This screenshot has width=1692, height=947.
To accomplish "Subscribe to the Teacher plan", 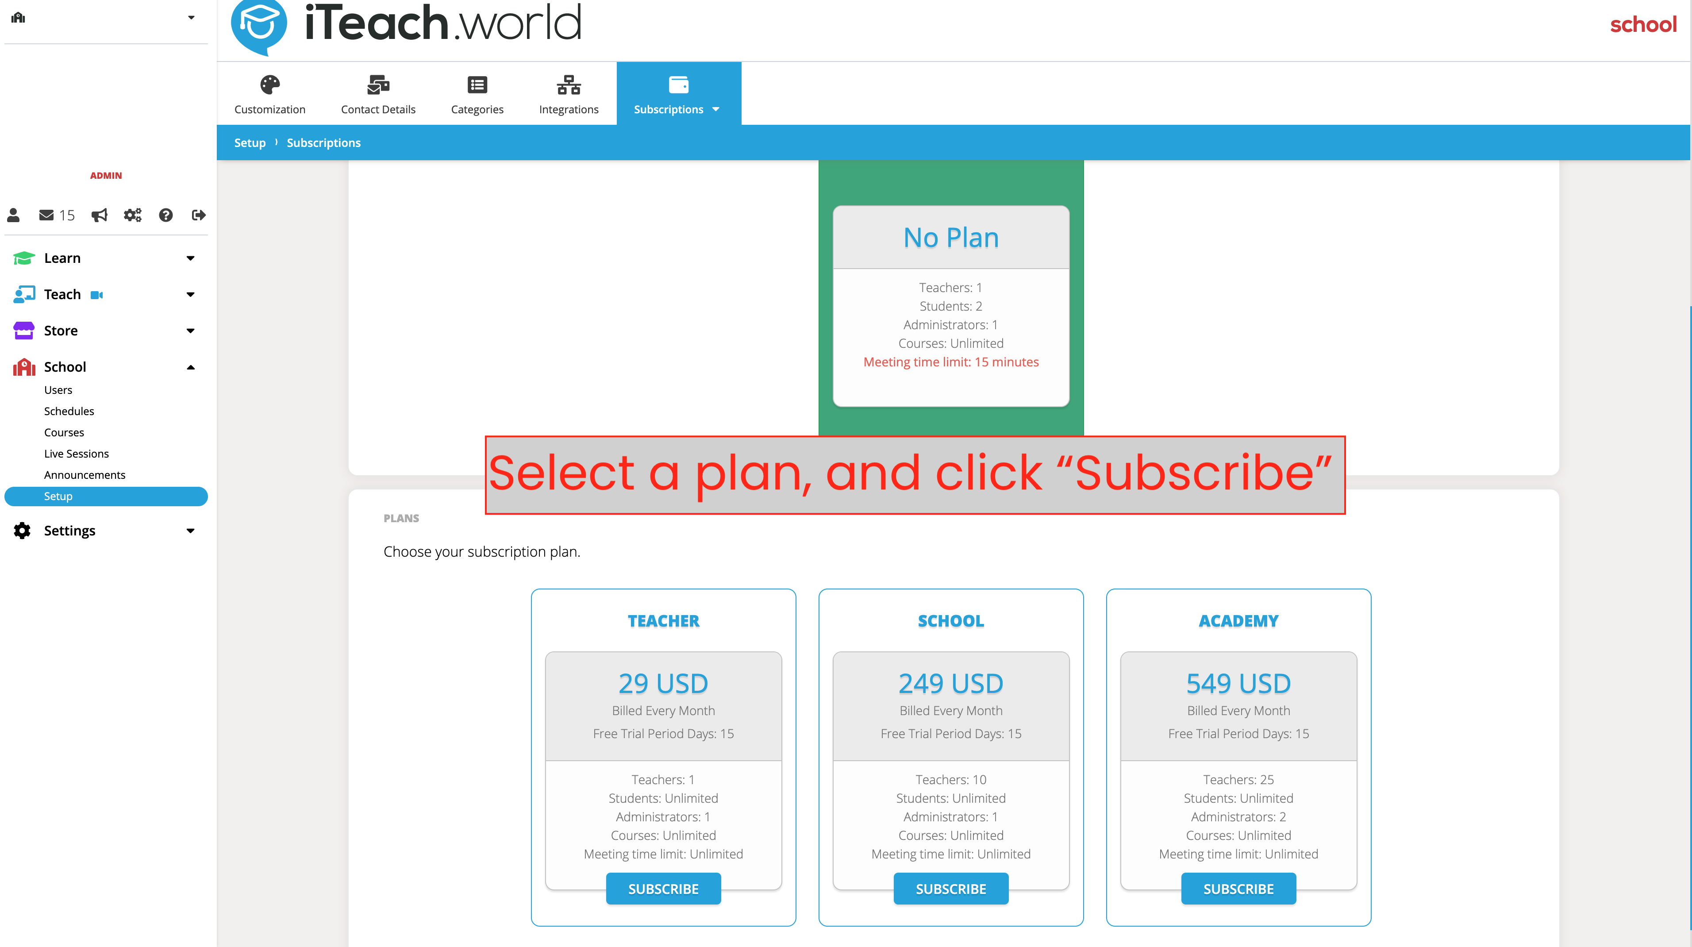I will [x=663, y=889].
